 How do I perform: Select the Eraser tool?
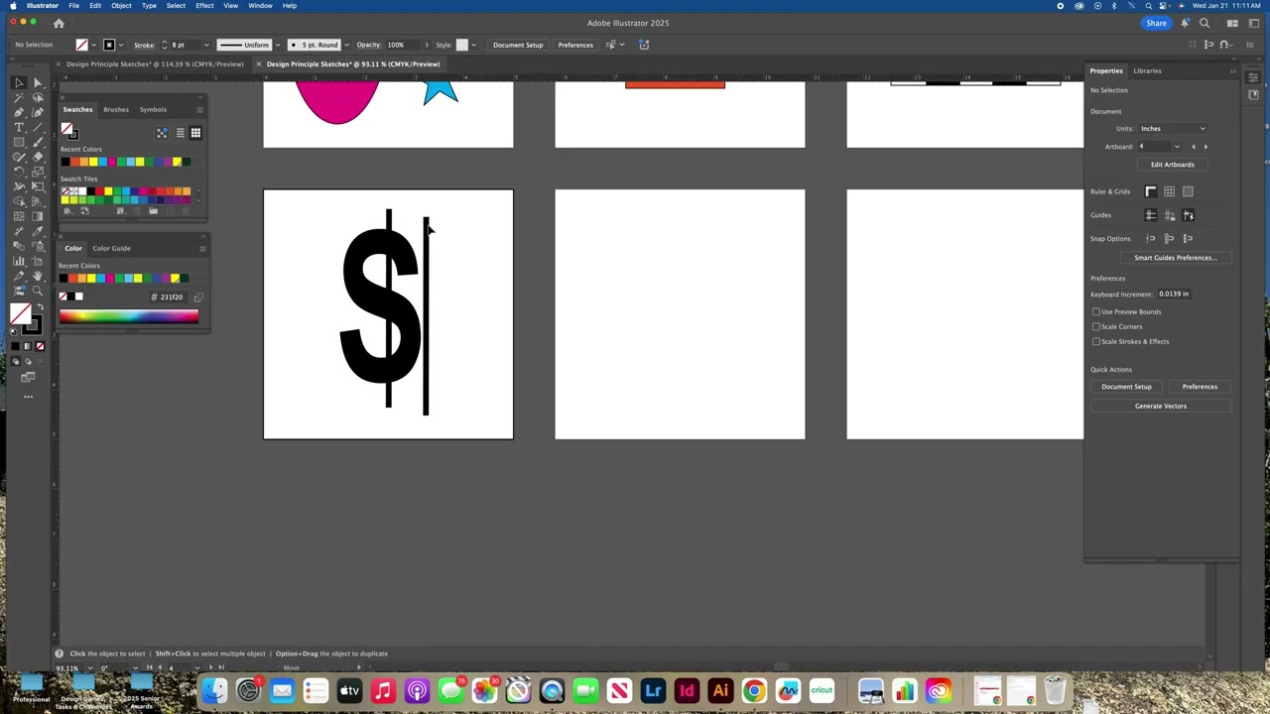click(x=38, y=156)
